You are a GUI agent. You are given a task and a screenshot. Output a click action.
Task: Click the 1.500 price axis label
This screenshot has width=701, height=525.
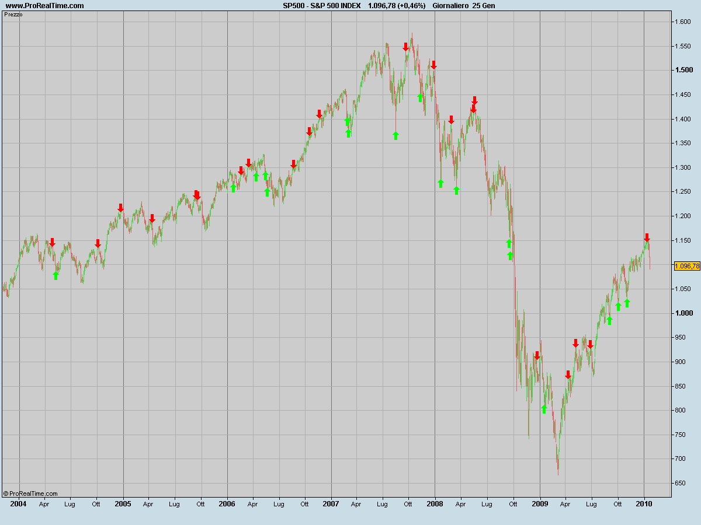[683, 70]
